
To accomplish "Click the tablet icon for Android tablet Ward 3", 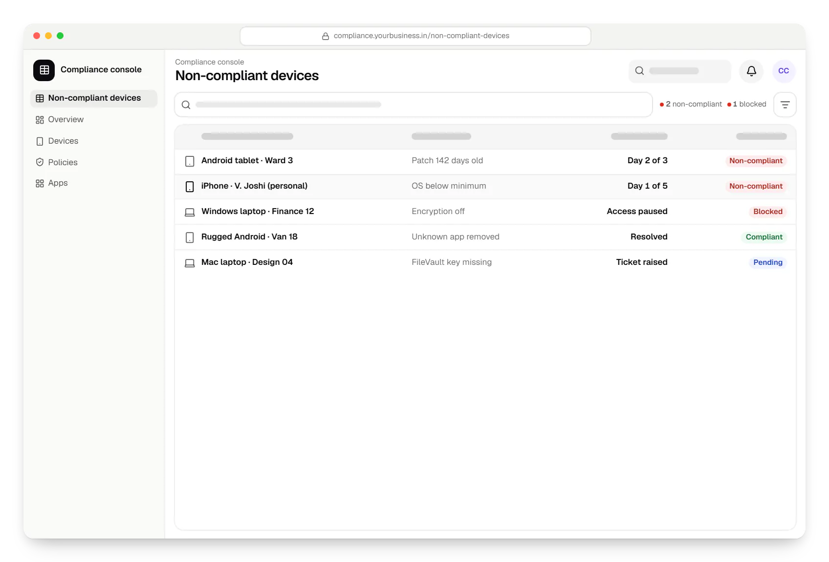I will pyautogui.click(x=190, y=161).
